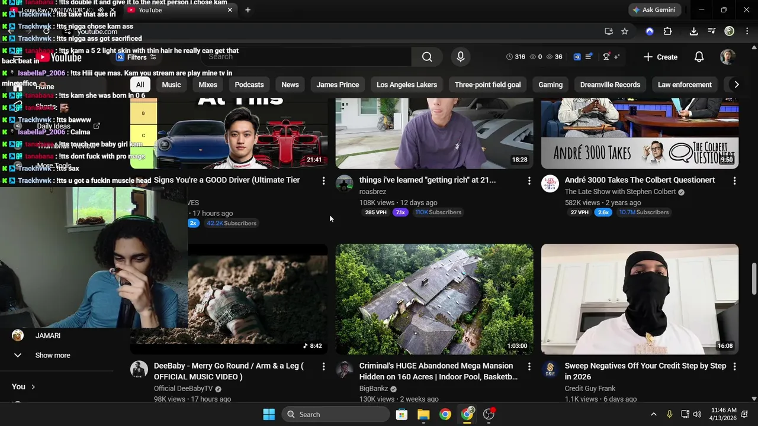Image resolution: width=758 pixels, height=426 pixels.
Task: Bookmark this page with the star icon
Action: (625, 31)
